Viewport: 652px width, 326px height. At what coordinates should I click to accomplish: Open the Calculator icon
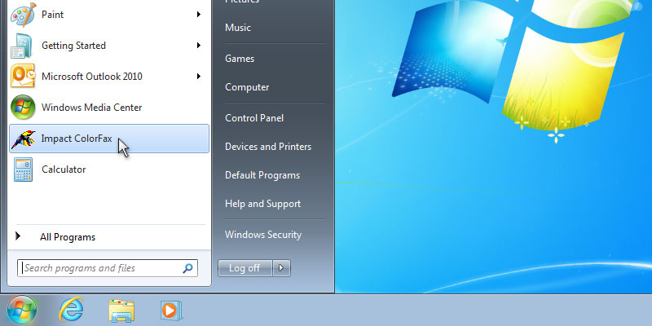[22, 170]
